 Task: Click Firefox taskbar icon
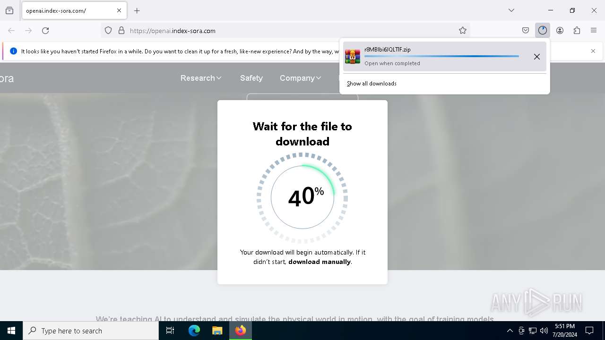241,331
